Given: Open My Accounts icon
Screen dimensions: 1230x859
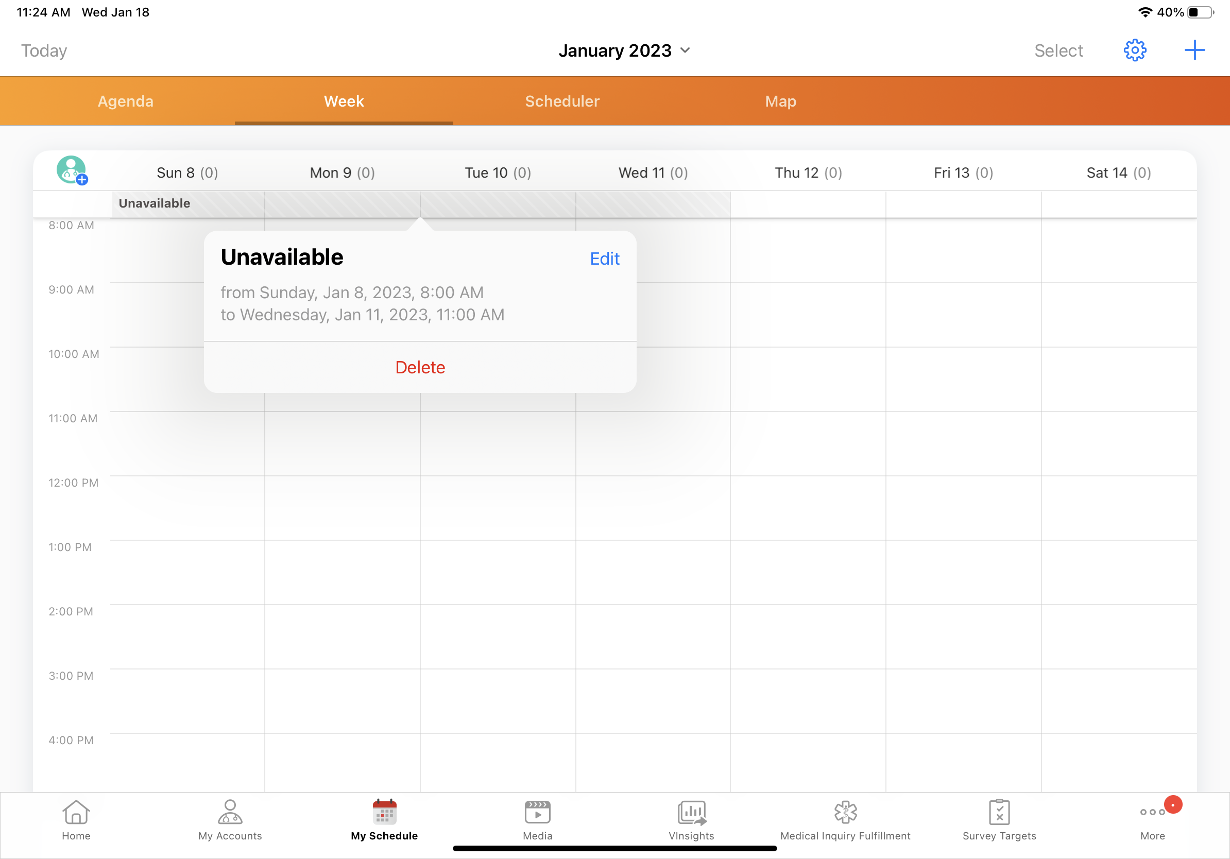Looking at the screenshot, I should click(230, 819).
